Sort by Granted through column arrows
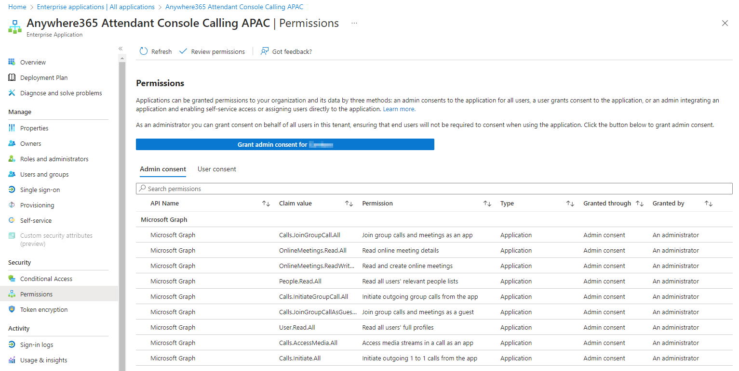The image size is (739, 371). click(639, 204)
